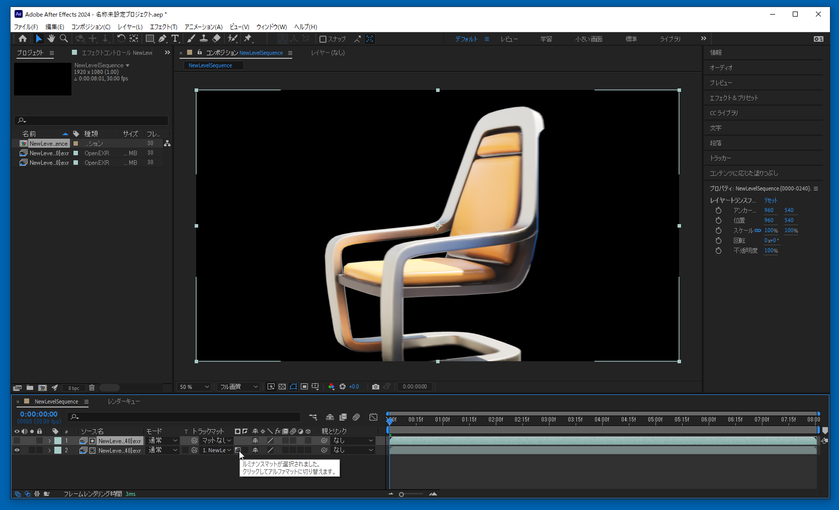Toggle luma matte switch on layer 2
This screenshot has width=839, height=510.
tap(238, 450)
